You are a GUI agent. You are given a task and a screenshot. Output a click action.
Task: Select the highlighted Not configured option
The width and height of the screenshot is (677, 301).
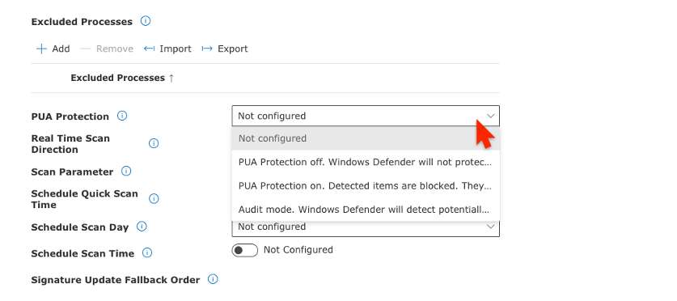tap(366, 138)
